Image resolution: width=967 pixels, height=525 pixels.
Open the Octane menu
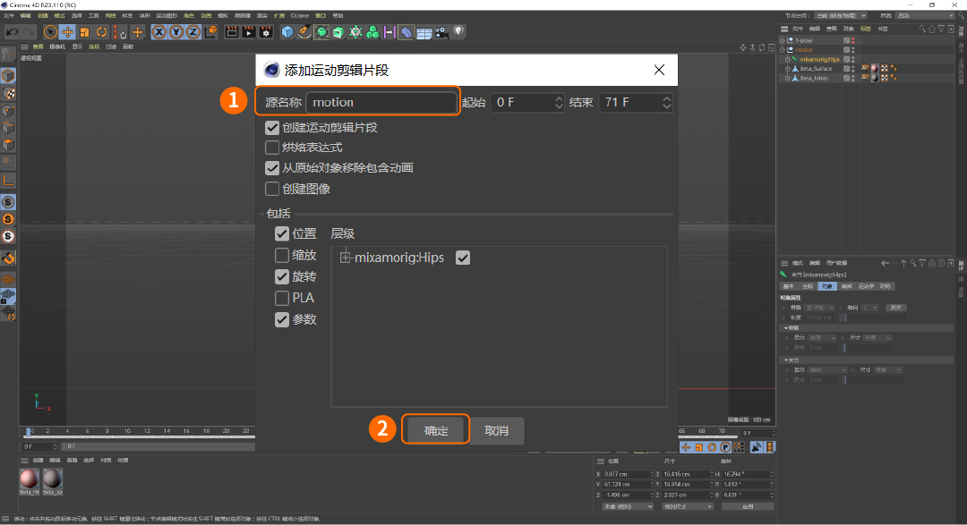300,15
